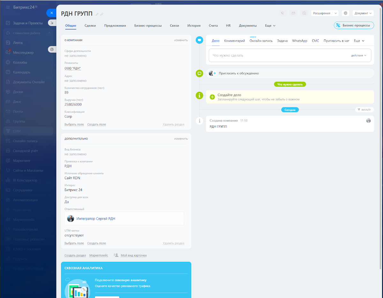This screenshot has width=383, height=298.
Task: Open the ФИЛЬТР control in timeline
Action: coord(364,110)
